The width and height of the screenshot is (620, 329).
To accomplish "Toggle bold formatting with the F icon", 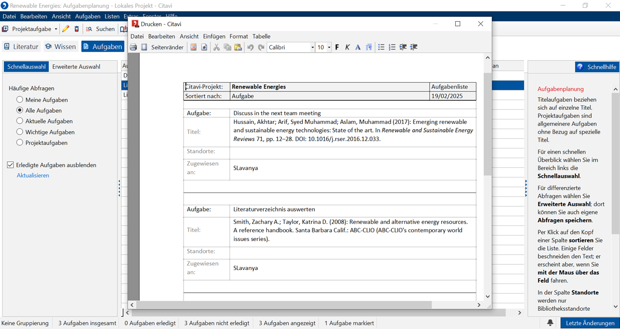I will tap(337, 47).
